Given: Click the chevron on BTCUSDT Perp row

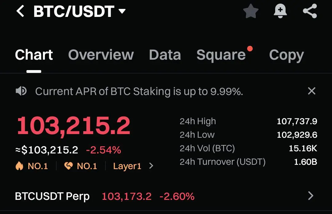Looking at the screenshot, I should 310,196.
